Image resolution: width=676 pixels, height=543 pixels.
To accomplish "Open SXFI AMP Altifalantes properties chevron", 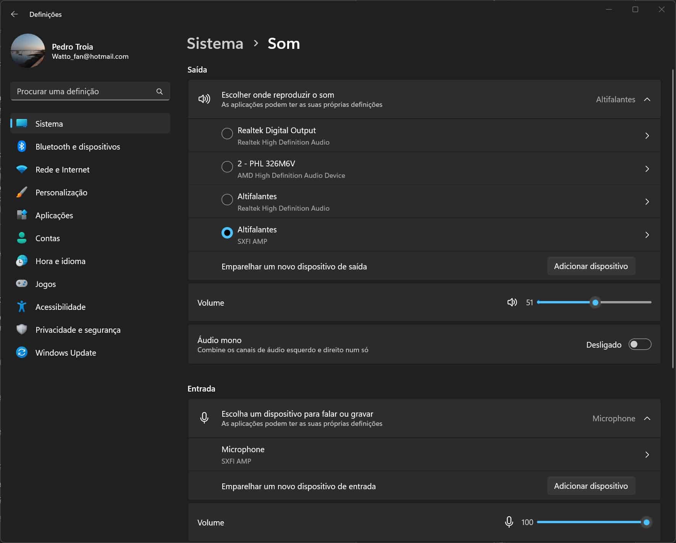I will [647, 235].
